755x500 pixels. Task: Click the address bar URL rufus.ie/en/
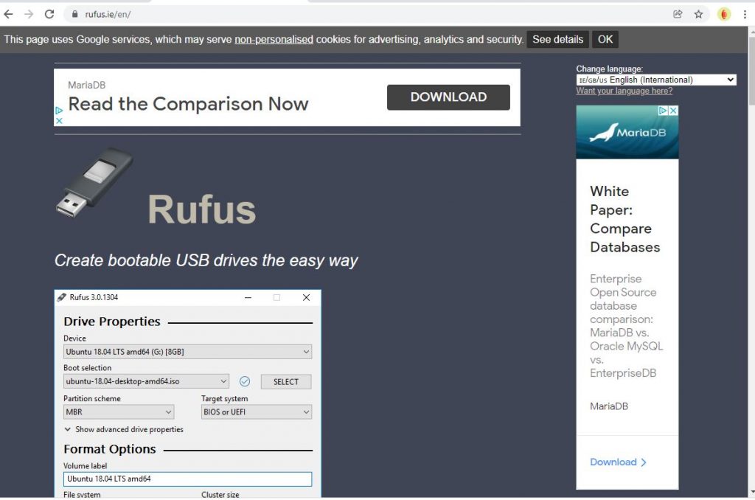click(x=108, y=15)
